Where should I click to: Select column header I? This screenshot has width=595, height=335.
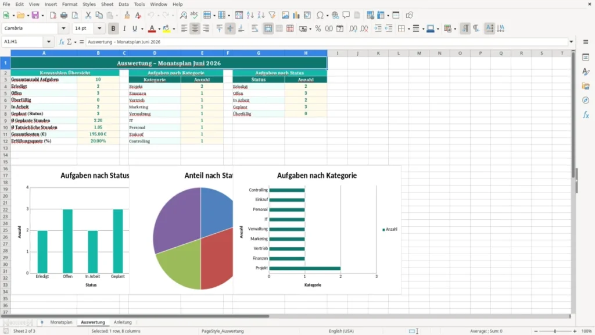338,53
